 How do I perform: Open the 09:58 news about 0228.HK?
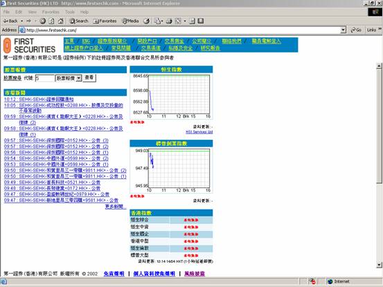[64, 131]
